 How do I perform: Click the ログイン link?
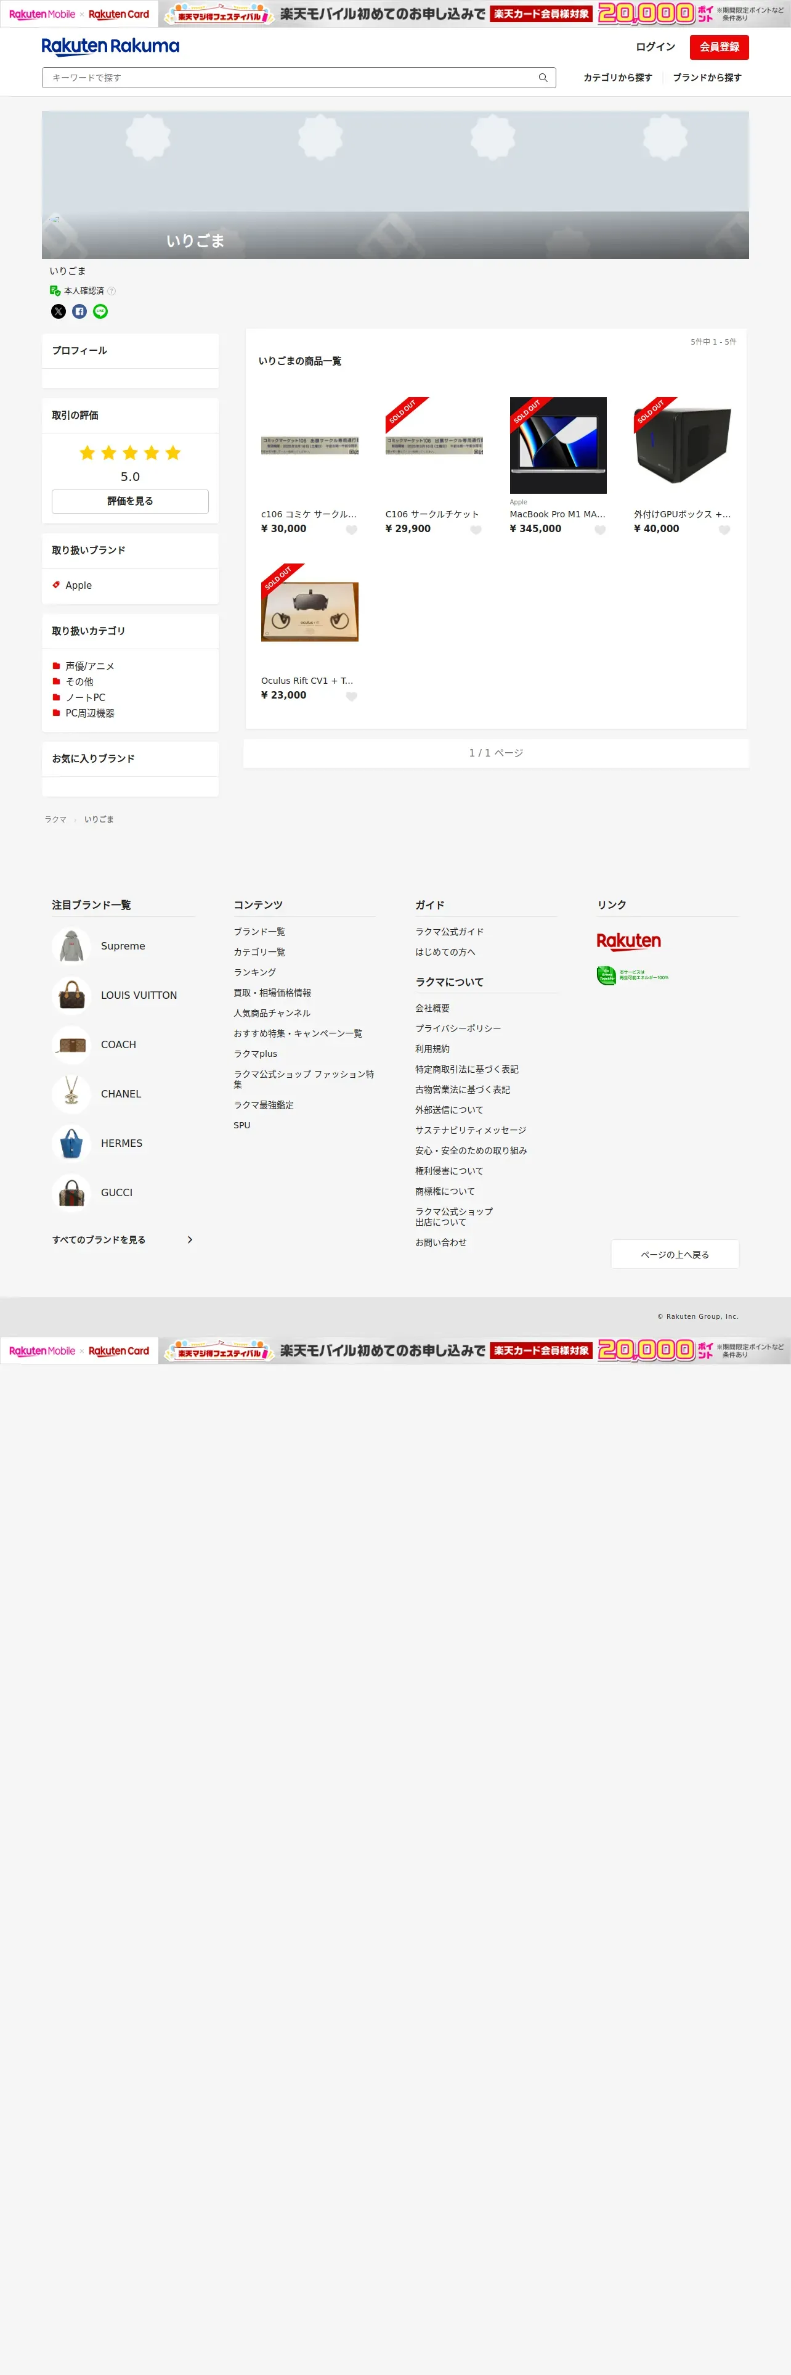click(655, 47)
